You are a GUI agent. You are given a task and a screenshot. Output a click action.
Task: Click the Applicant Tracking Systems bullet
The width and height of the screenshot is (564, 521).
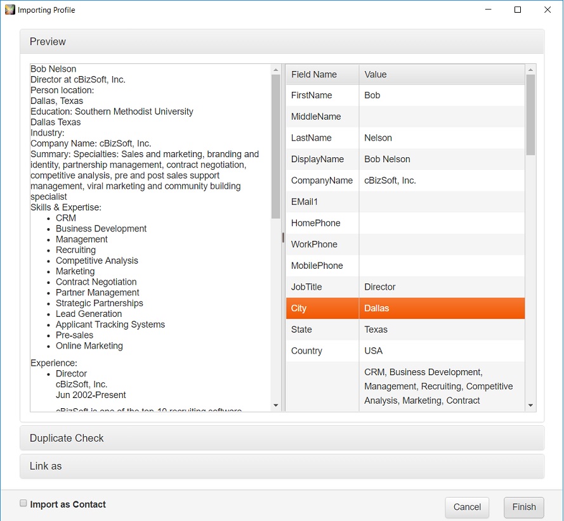pos(110,325)
